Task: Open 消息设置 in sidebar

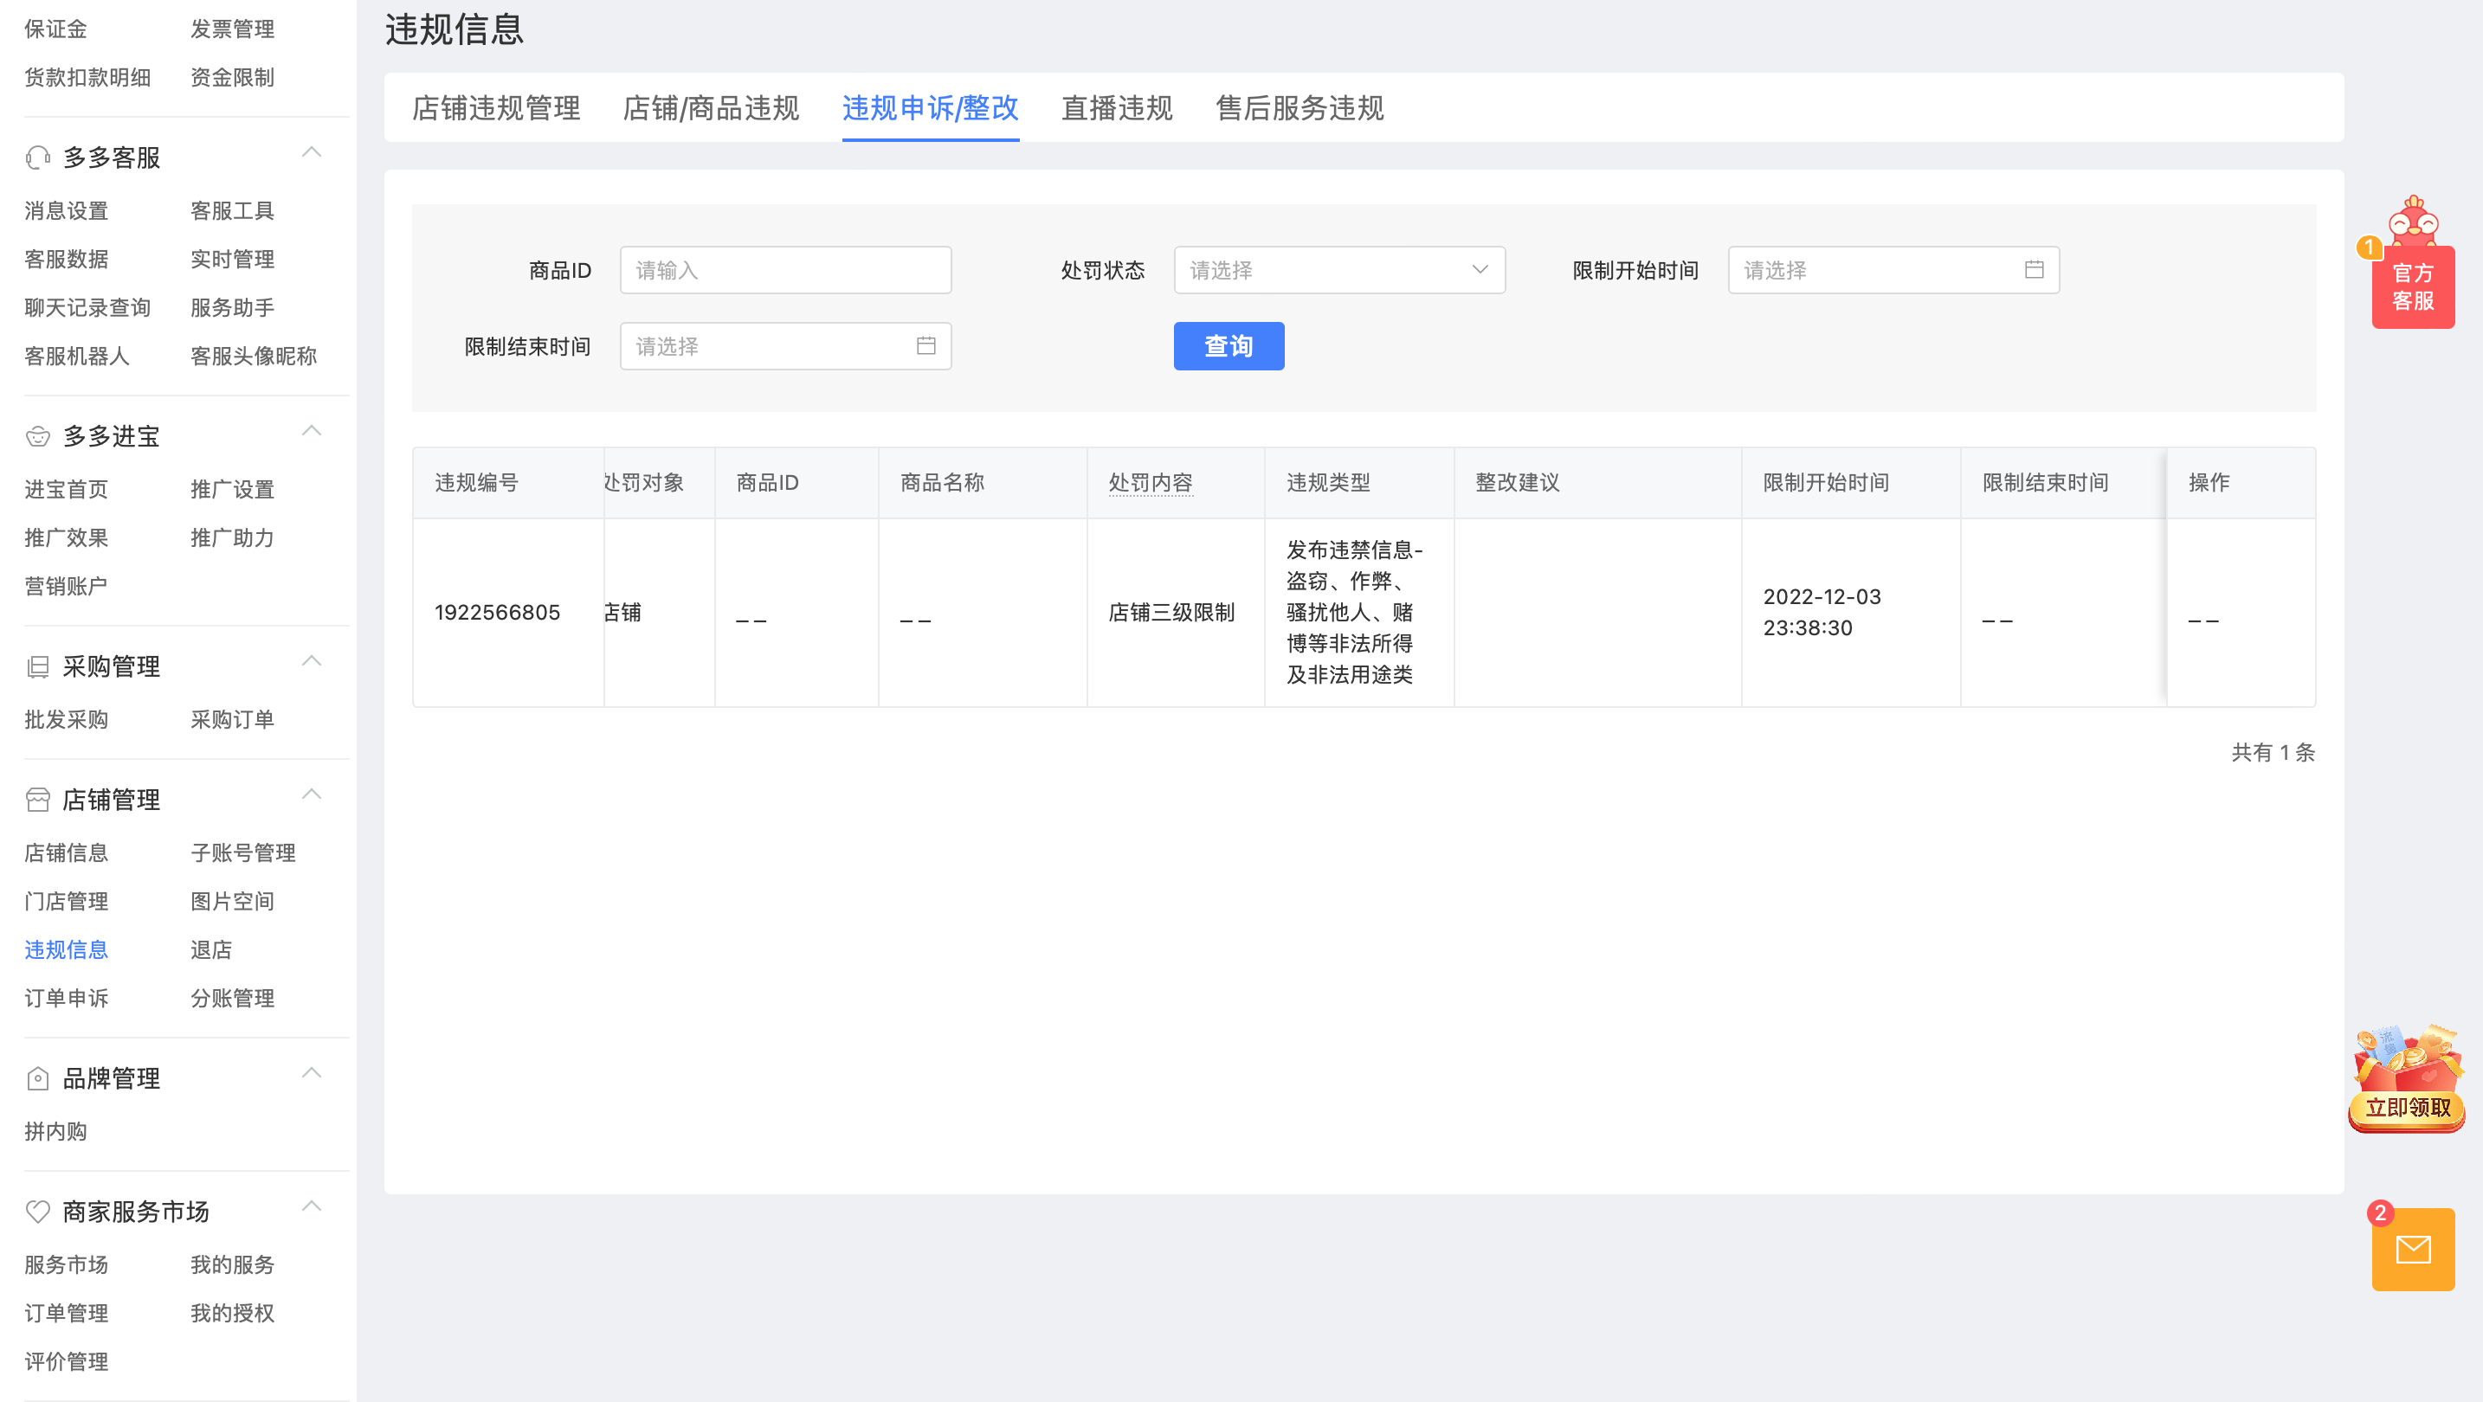Action: pos(67,210)
